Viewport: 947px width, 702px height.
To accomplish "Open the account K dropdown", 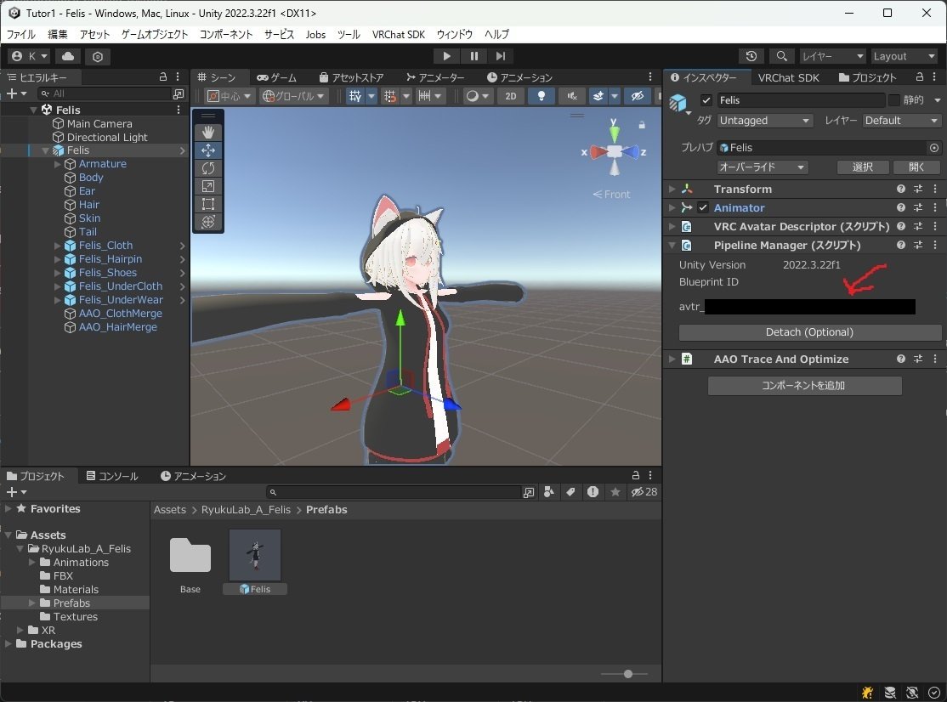I will [x=30, y=56].
